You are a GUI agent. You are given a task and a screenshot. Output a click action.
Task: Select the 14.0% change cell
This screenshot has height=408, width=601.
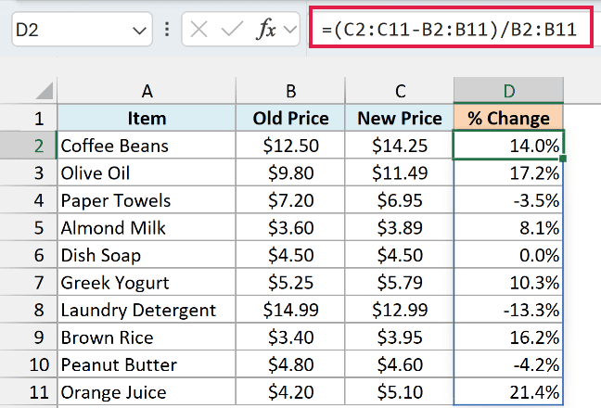tap(508, 146)
